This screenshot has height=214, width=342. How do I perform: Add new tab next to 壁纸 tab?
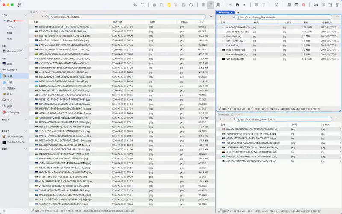44,12
